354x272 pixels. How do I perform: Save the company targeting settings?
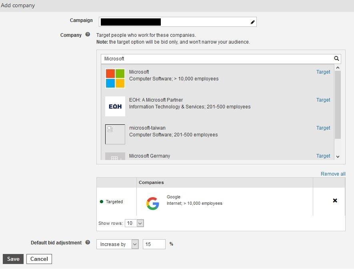coord(13,259)
